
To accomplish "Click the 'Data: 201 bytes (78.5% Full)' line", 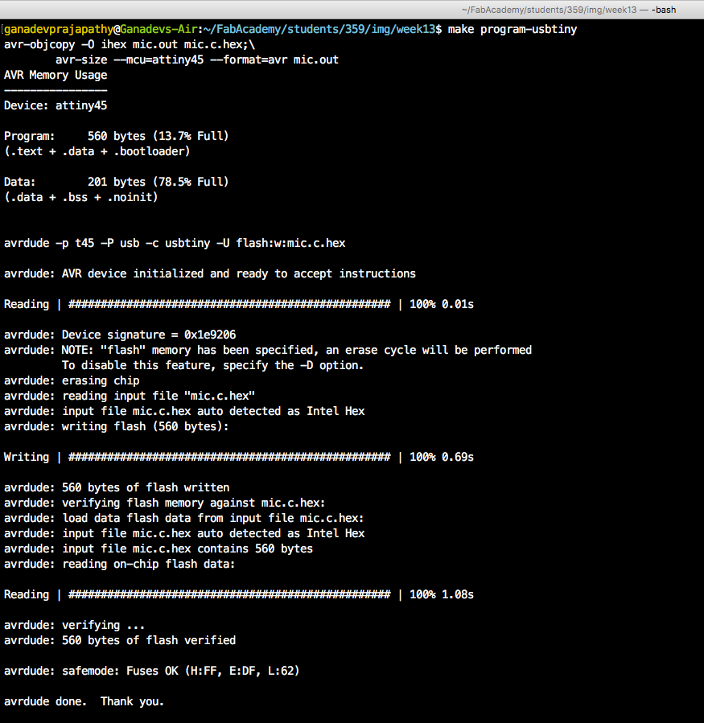I will 116,182.
